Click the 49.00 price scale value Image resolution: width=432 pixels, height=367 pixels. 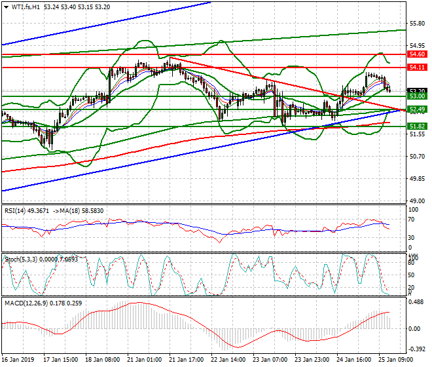417,201
